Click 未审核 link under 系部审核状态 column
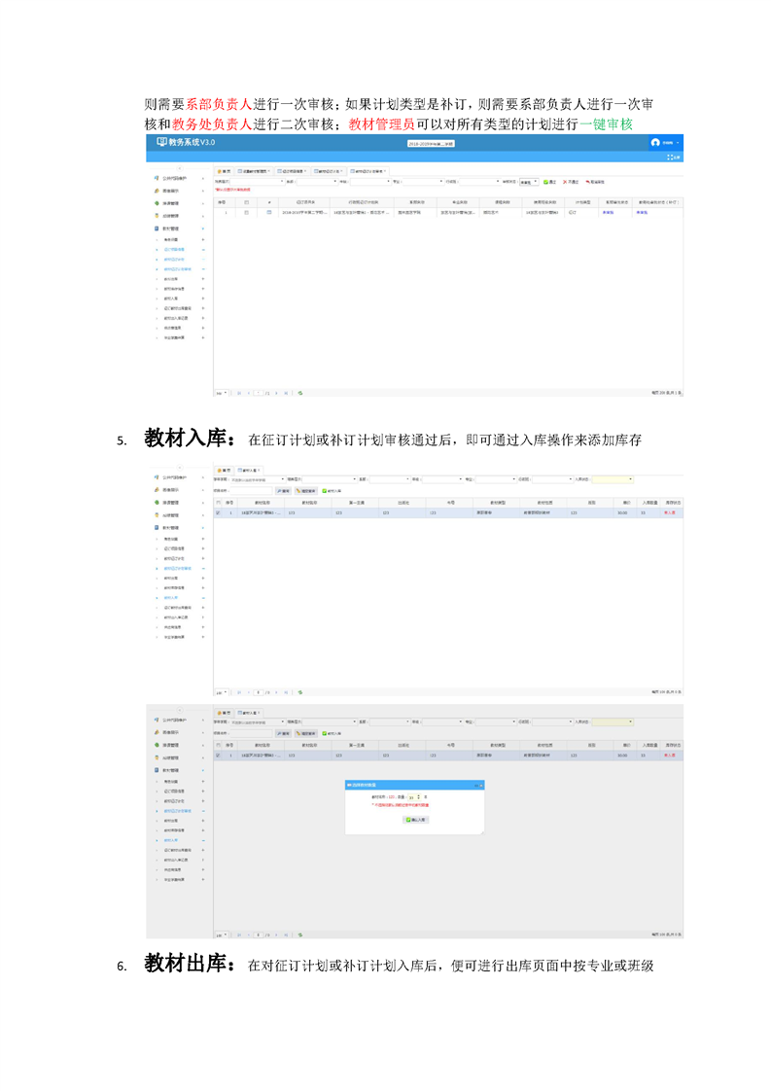Viewport: 771px width, 1091px height. click(607, 212)
